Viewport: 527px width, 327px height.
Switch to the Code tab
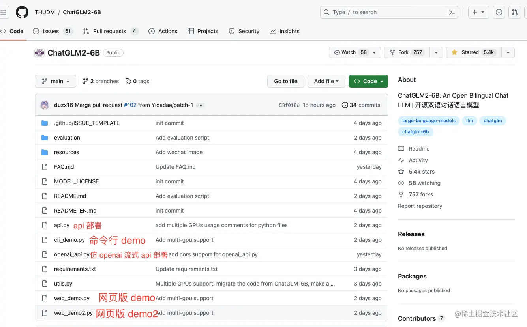coord(12,31)
